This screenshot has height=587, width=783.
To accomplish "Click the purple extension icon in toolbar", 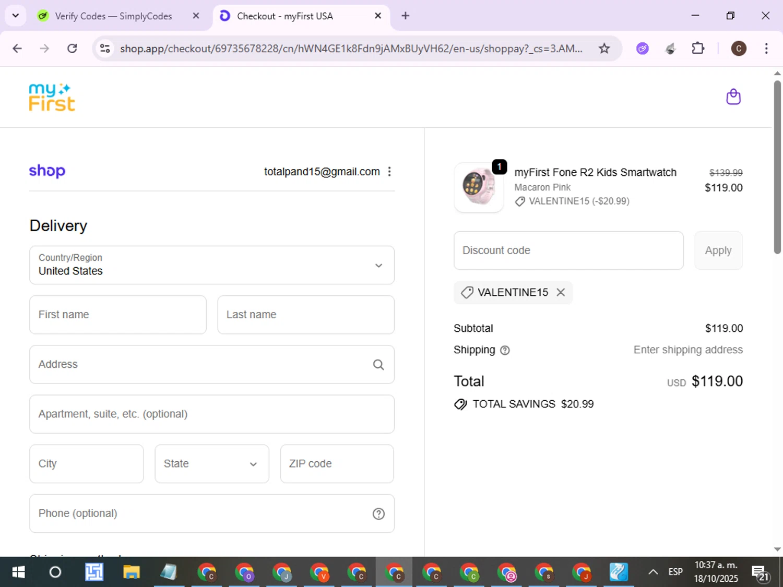I will (643, 49).
